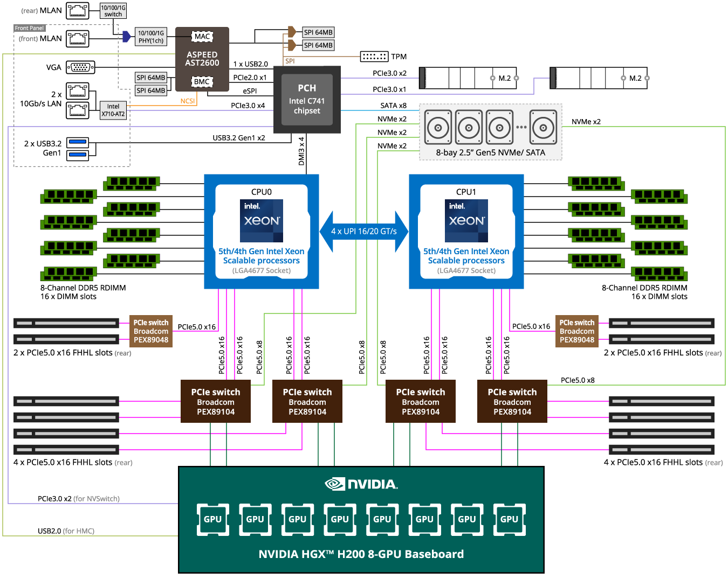Click the PCIe3.0 x4 line label

[x=248, y=106]
